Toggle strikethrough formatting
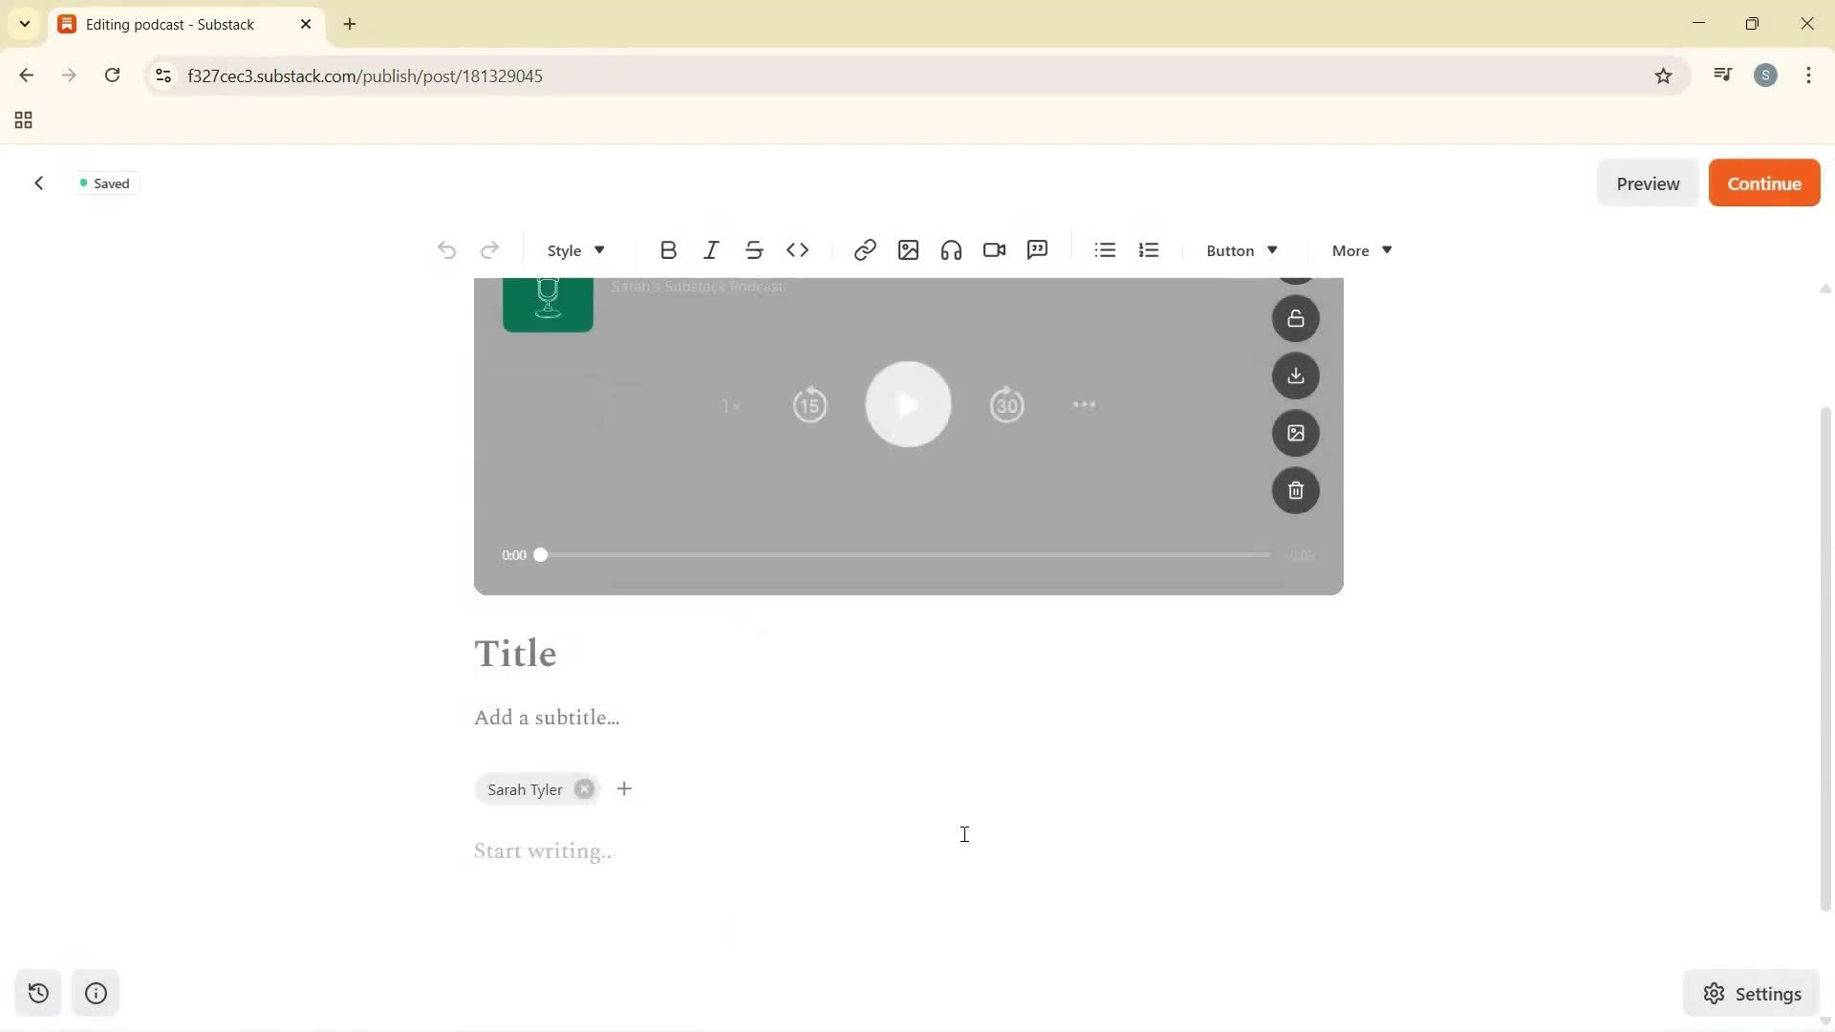This screenshot has width=1835, height=1032. click(x=754, y=249)
